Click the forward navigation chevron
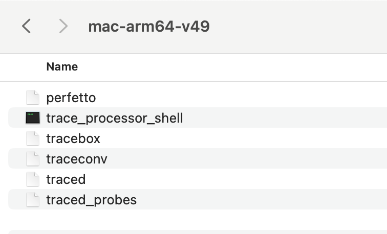Screen dimensions: 387x234 pyautogui.click(x=63, y=27)
